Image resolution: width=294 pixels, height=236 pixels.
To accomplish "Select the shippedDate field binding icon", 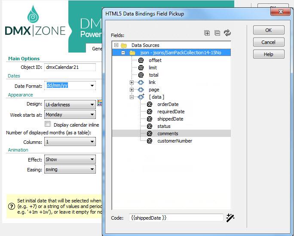I will pyautogui.click(x=149, y=119).
